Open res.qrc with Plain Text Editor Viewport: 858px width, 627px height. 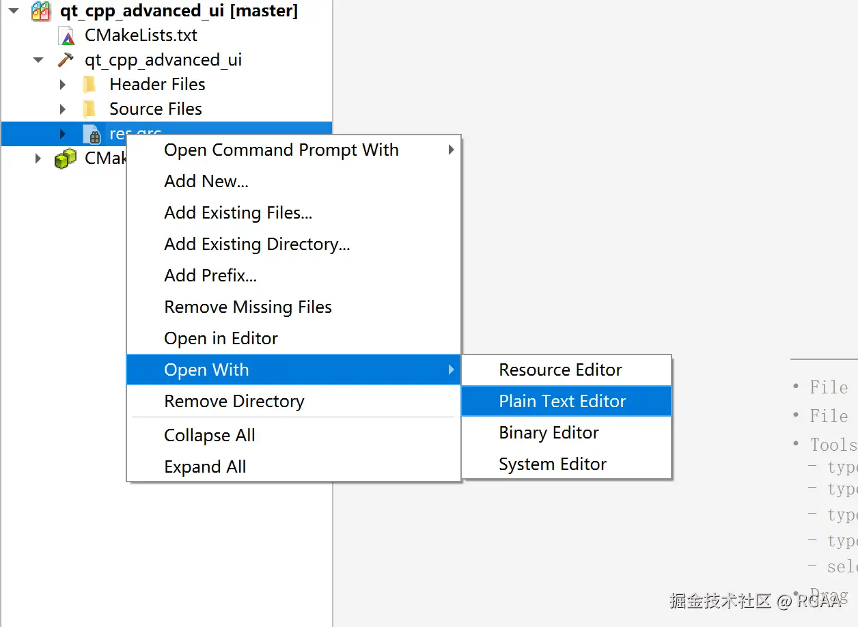562,402
